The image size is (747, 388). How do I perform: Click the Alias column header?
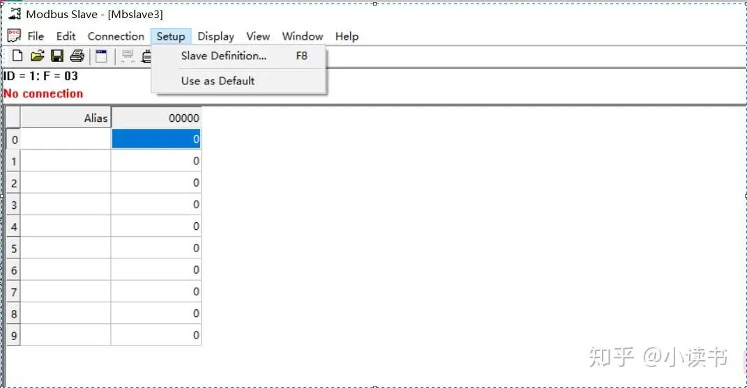(x=66, y=118)
